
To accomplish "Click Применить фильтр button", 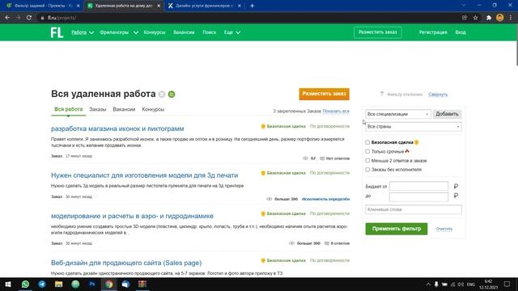I will coord(397,229).
